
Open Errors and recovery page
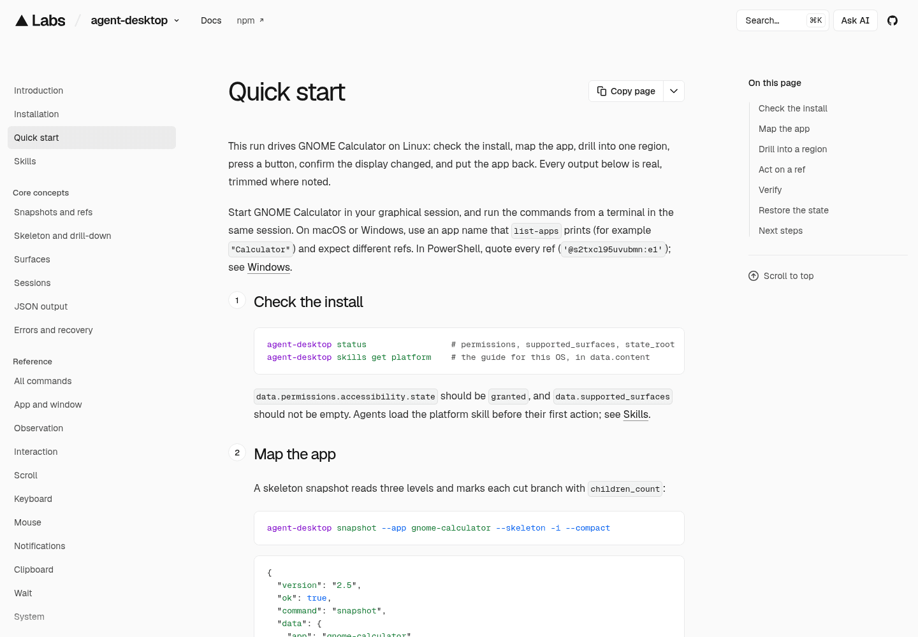point(92,330)
